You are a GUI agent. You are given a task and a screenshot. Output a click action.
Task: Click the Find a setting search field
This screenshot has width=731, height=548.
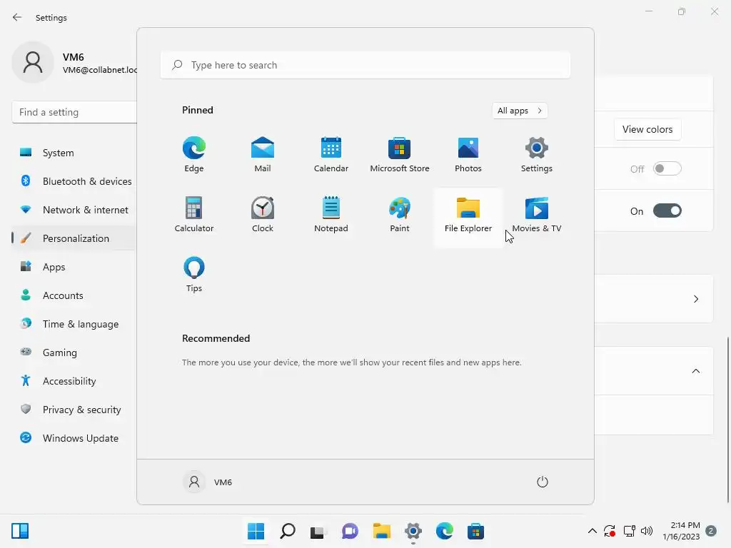point(74,112)
